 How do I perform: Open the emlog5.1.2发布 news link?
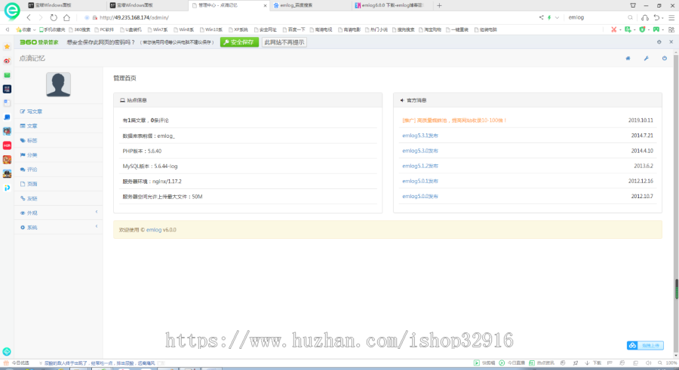coord(420,166)
